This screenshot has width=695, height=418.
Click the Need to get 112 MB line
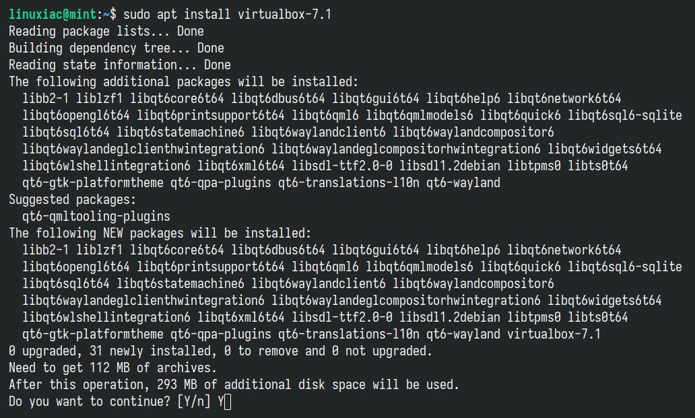pyautogui.click(x=113, y=368)
